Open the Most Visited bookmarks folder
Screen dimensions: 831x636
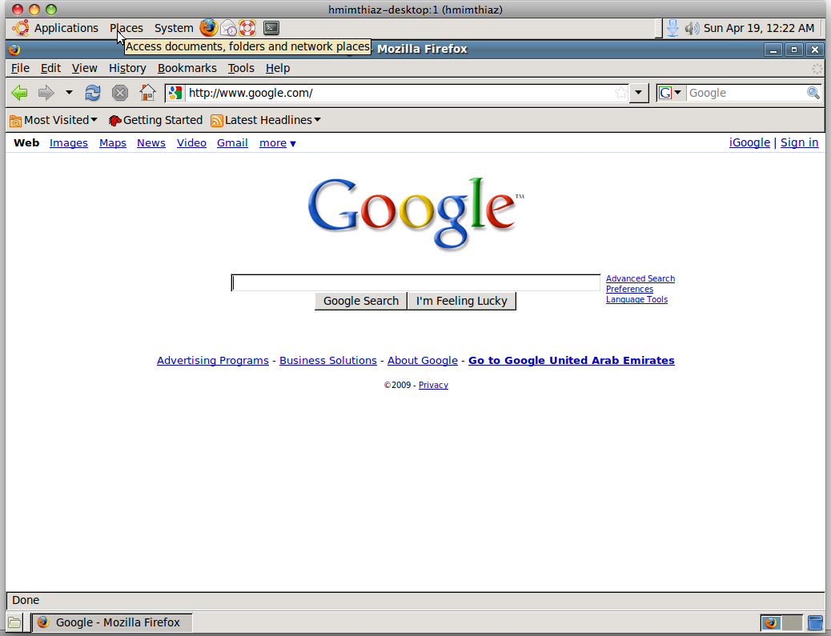tap(54, 120)
